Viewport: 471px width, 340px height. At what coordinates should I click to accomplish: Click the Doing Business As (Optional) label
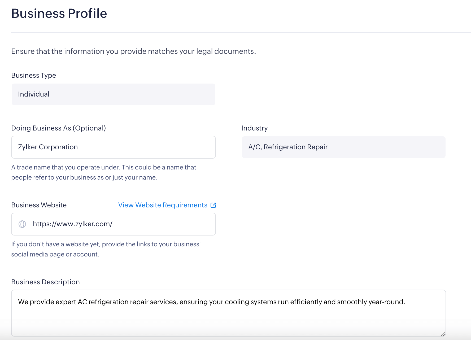(x=58, y=128)
